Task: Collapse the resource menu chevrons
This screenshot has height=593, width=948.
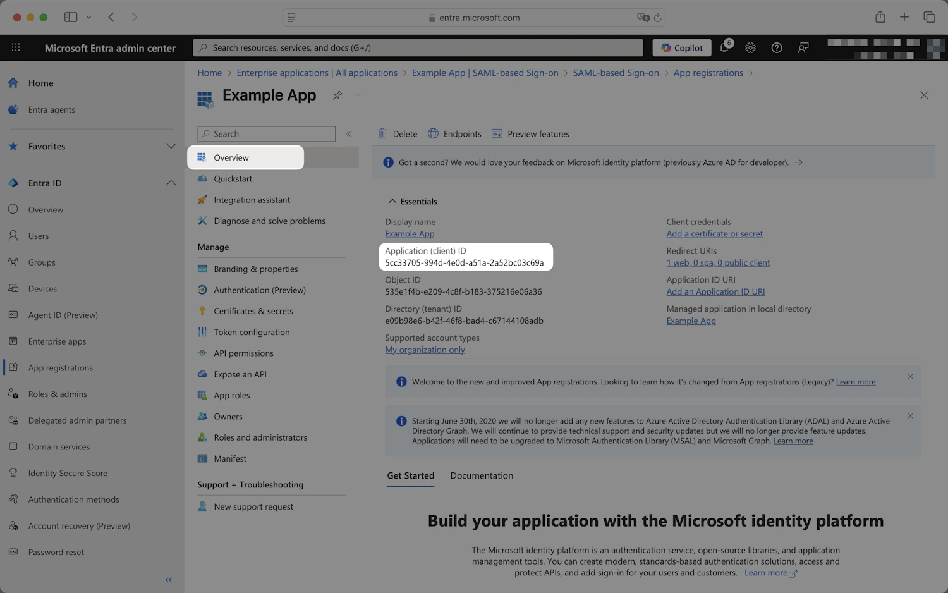Action: pyautogui.click(x=348, y=134)
